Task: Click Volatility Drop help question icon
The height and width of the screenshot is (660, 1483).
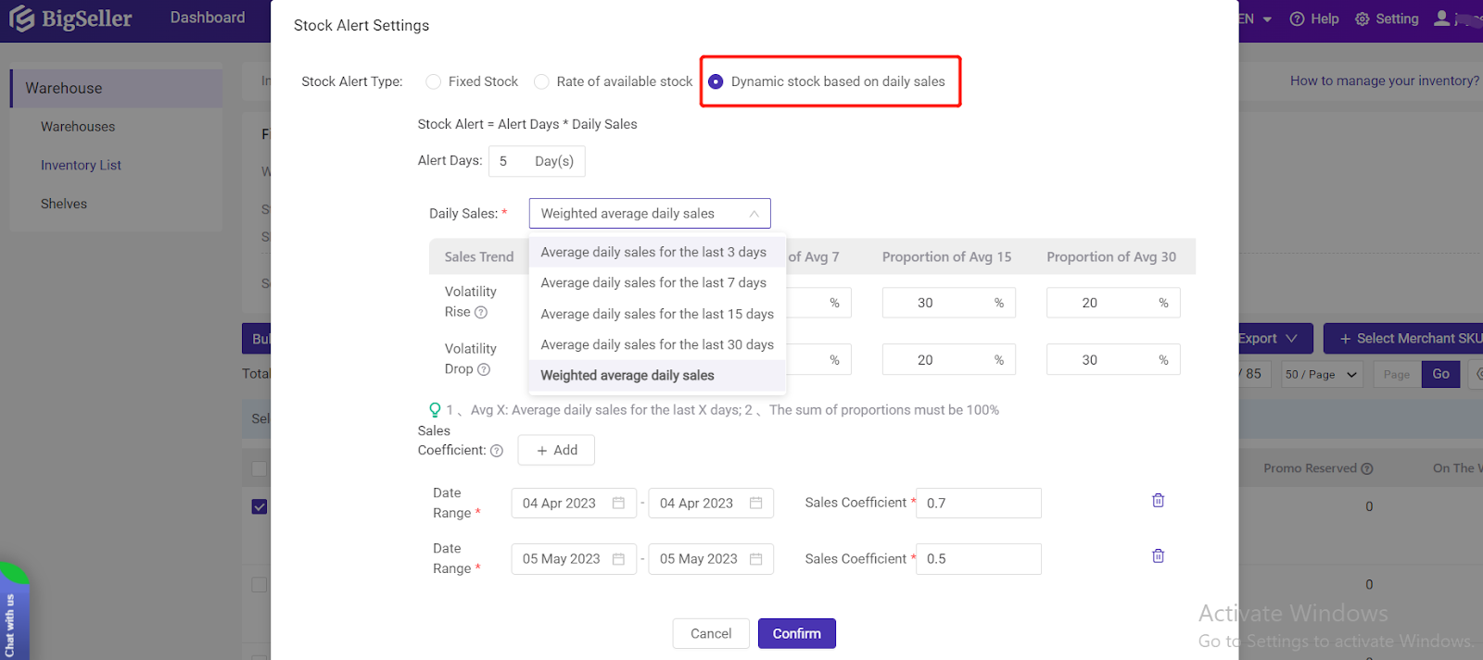Action: click(x=484, y=369)
